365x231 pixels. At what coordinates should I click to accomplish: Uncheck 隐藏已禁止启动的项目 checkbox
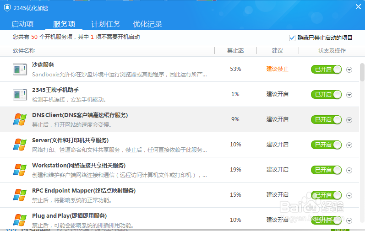coord(292,38)
